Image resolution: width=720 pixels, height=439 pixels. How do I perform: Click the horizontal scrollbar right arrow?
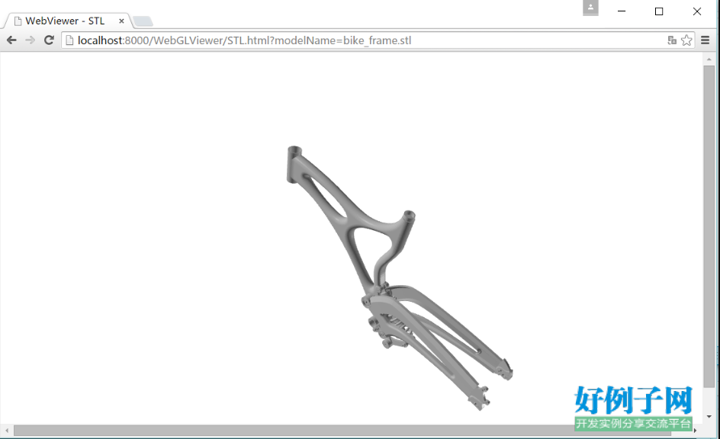pyautogui.click(x=695, y=431)
